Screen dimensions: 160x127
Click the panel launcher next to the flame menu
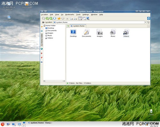8,124
